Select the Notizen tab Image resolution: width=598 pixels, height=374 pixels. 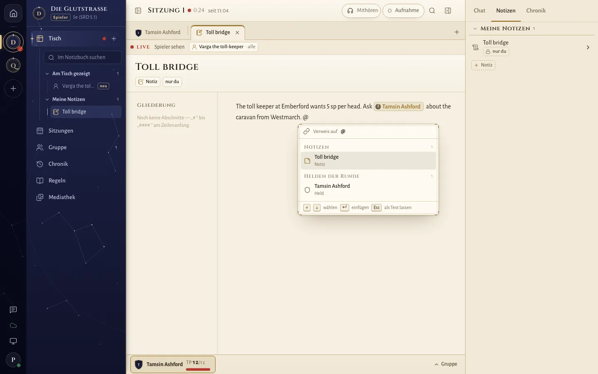coord(506,11)
